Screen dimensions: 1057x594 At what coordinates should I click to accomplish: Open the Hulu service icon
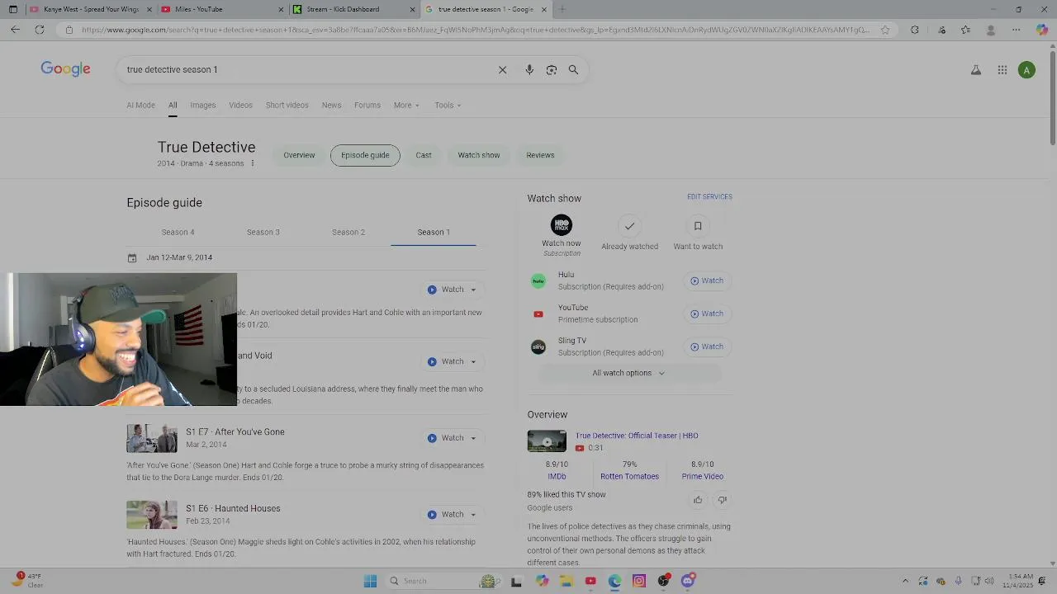[x=538, y=281]
